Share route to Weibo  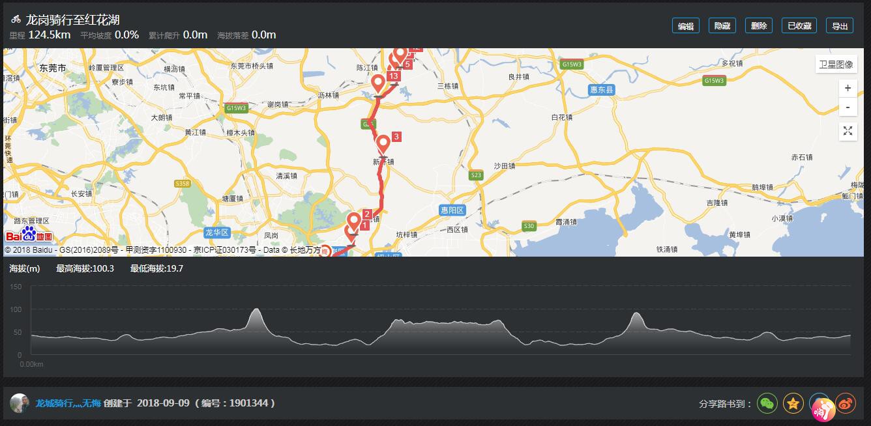(x=846, y=404)
